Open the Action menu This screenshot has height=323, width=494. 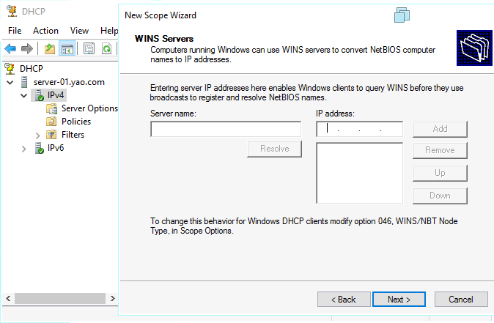tap(45, 31)
